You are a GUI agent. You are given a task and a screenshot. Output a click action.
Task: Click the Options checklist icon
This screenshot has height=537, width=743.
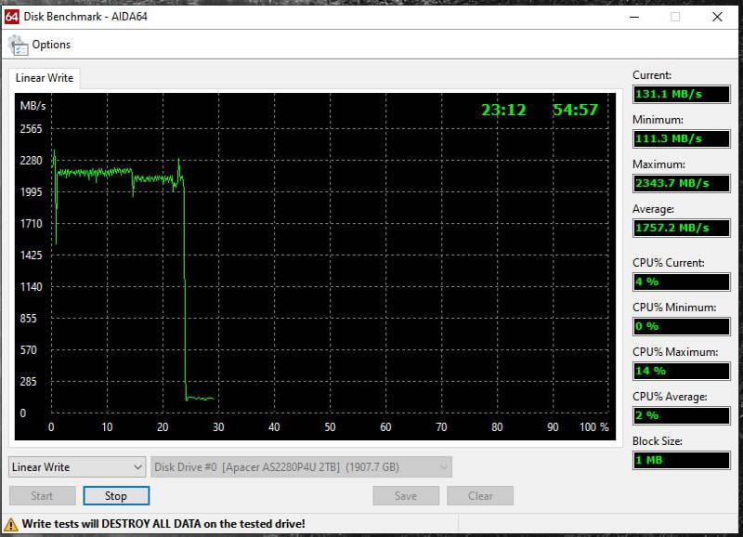pyautogui.click(x=18, y=46)
